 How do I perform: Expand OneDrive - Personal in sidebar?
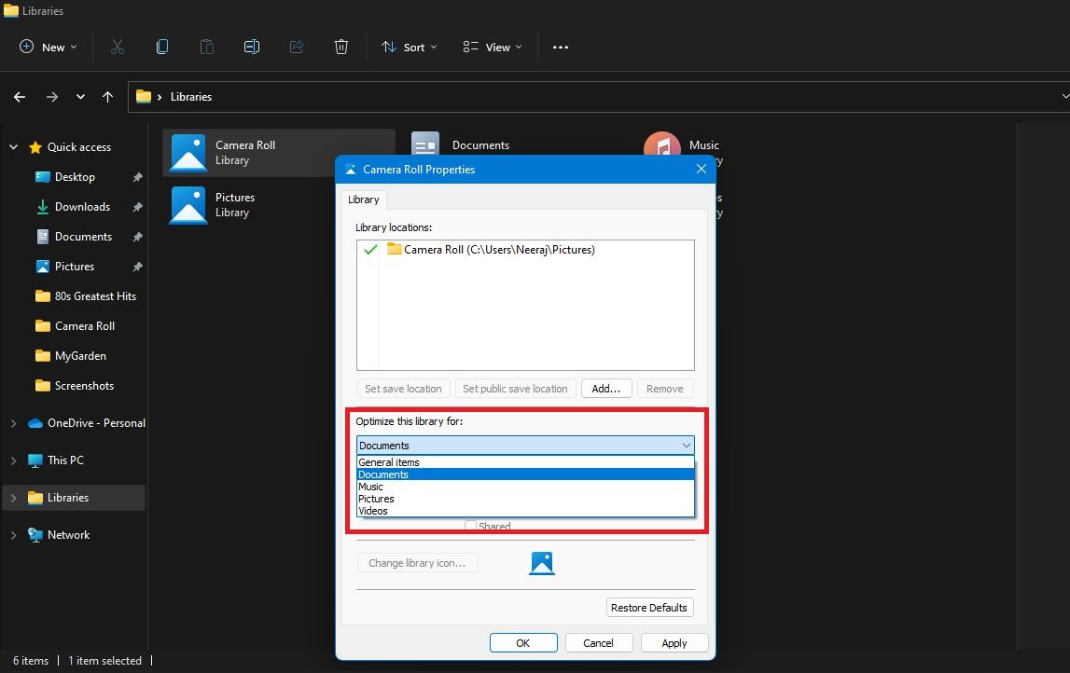coord(13,423)
